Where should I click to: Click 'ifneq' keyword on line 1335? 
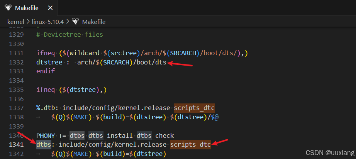tap(46, 90)
